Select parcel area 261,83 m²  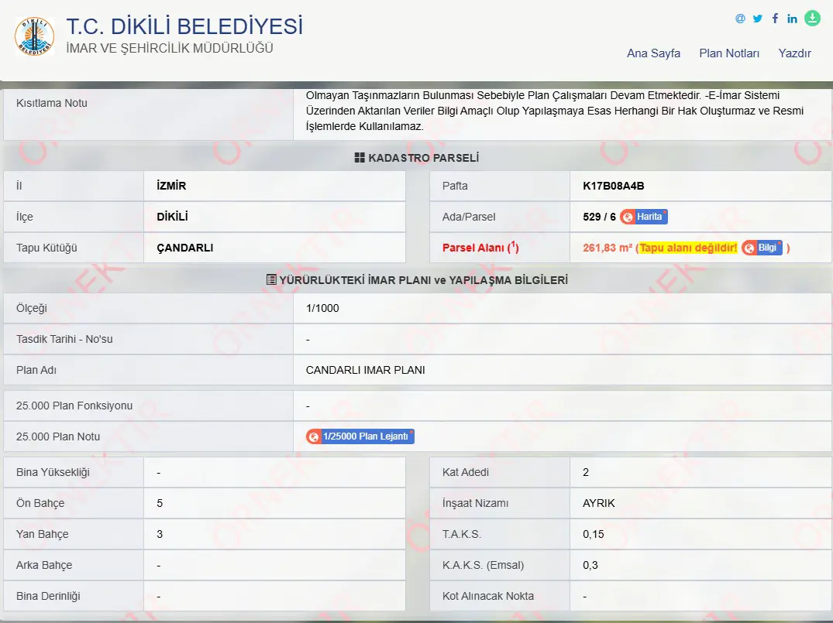coord(608,248)
